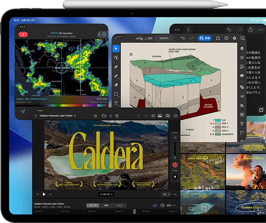Click the blue 共有 share button
The width and height of the screenshot is (266, 223).
[205, 38]
